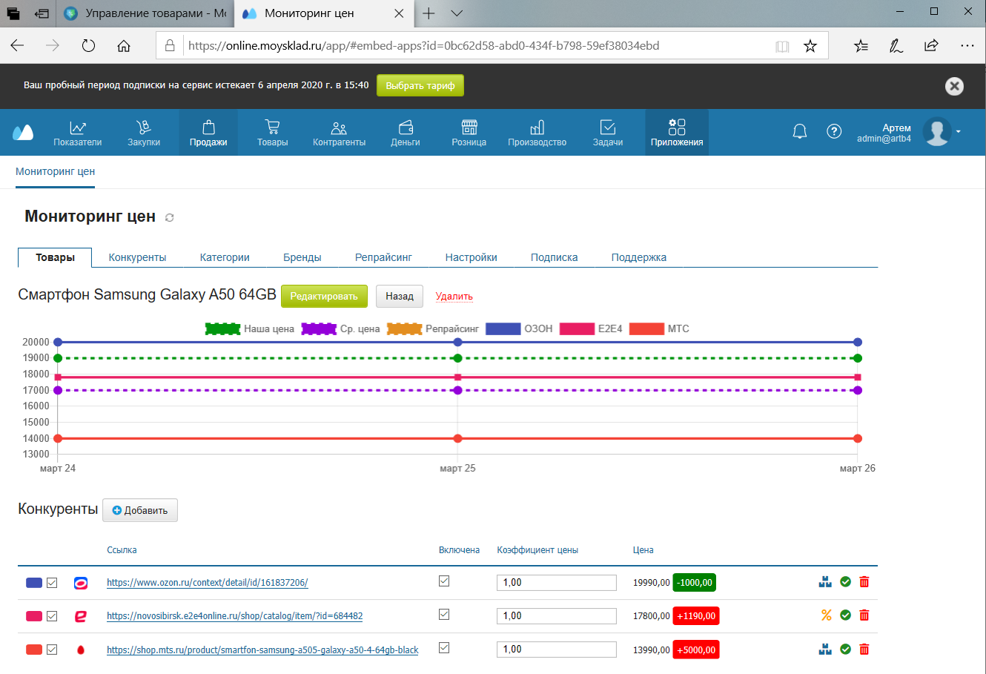Click the orange percent icon in e2e4 row
This screenshot has width=986, height=674.
(826, 615)
